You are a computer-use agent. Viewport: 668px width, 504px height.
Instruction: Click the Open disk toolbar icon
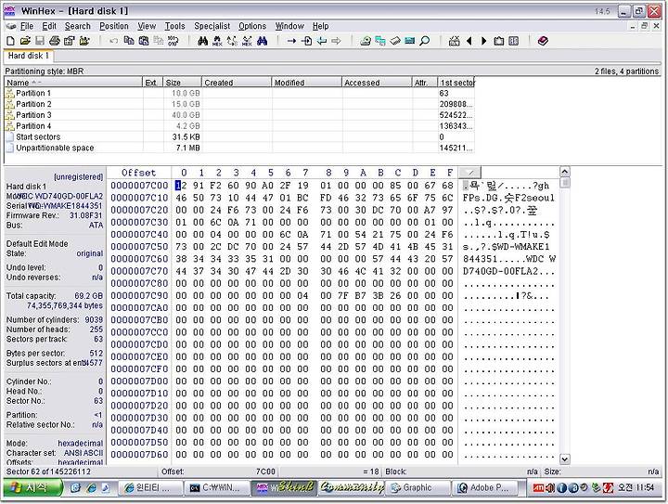366,41
